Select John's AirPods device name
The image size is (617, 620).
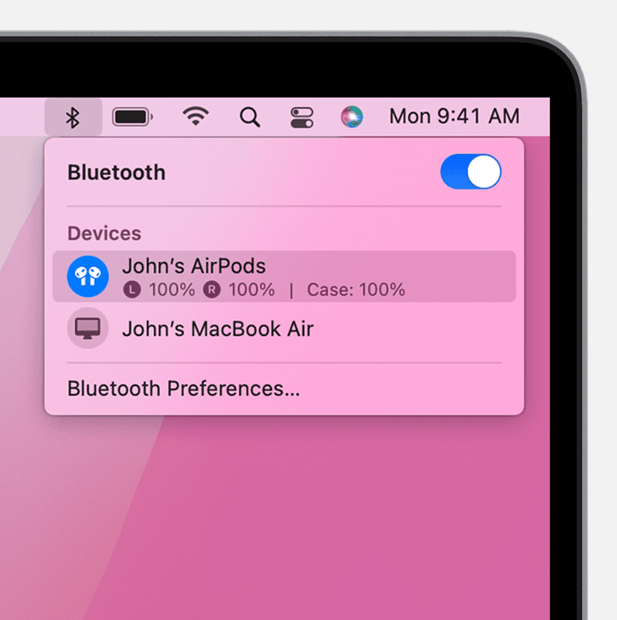click(x=194, y=265)
